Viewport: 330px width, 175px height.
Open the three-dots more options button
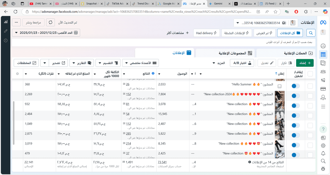pyautogui.click(x=16, y=22)
